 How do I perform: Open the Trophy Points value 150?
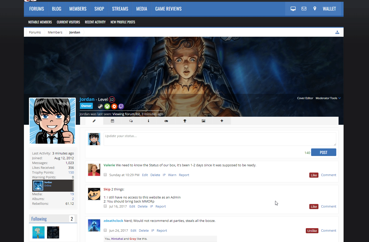click(71, 173)
